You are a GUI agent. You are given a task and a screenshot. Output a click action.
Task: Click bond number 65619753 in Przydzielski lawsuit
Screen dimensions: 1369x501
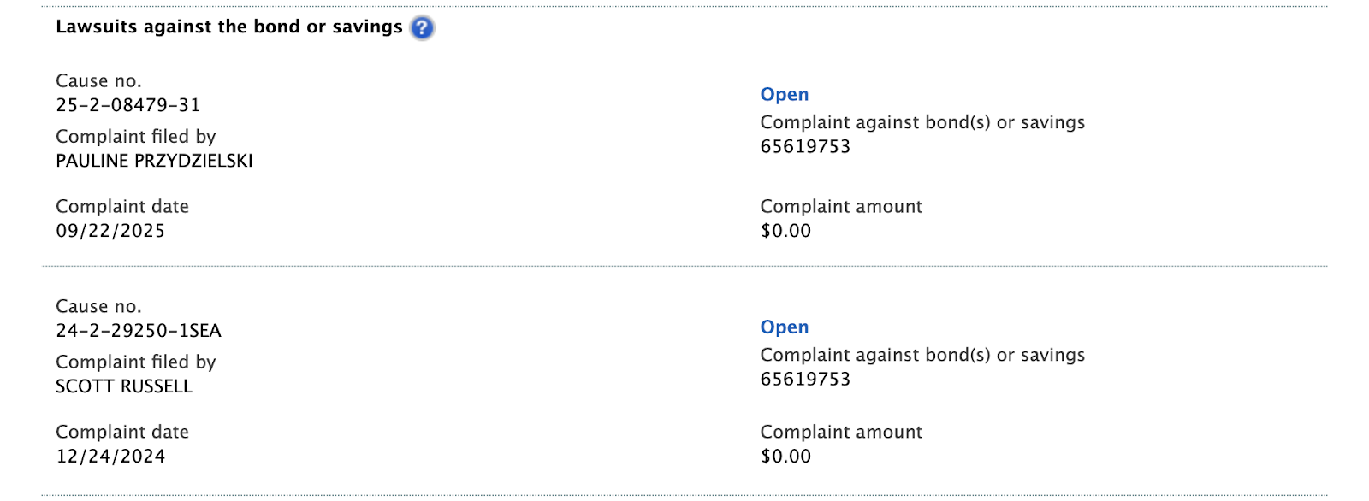[805, 147]
